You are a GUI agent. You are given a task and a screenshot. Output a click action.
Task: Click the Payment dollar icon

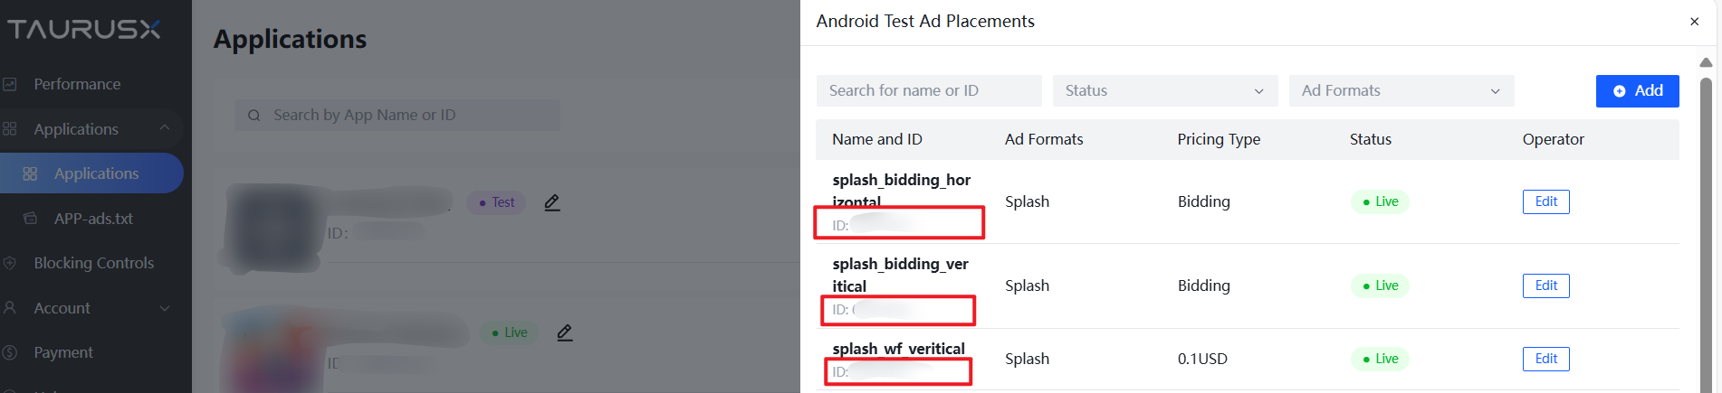coord(10,352)
